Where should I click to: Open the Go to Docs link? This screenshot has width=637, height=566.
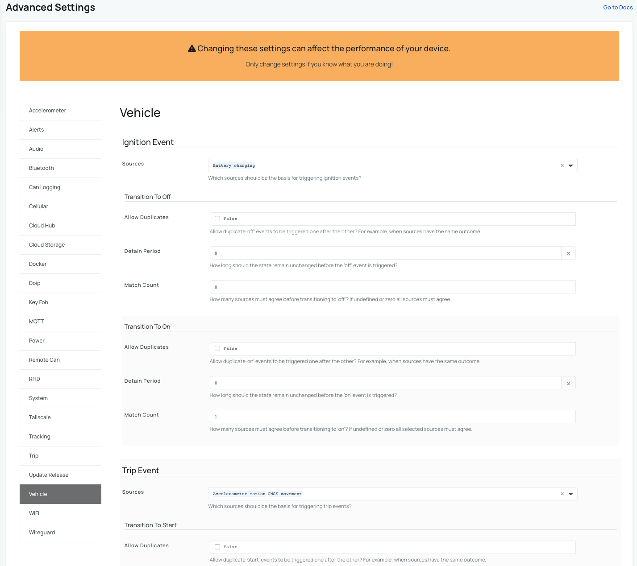(x=618, y=8)
